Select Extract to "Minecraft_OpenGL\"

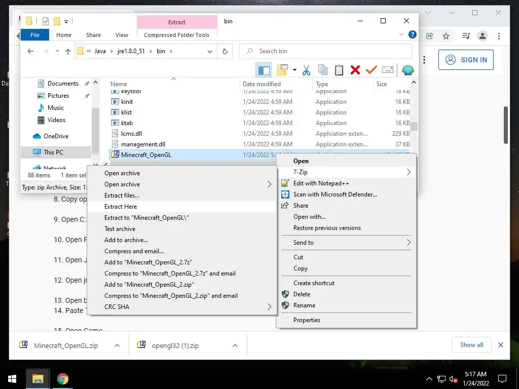point(182,218)
